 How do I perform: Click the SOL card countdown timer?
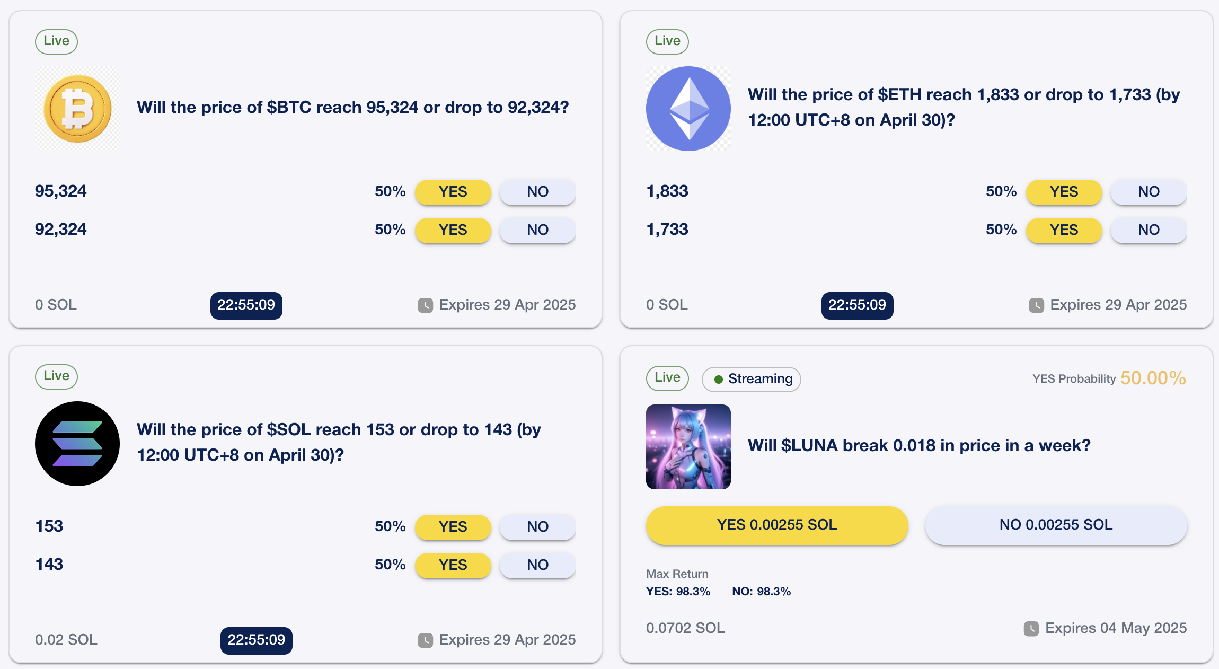[x=256, y=640]
